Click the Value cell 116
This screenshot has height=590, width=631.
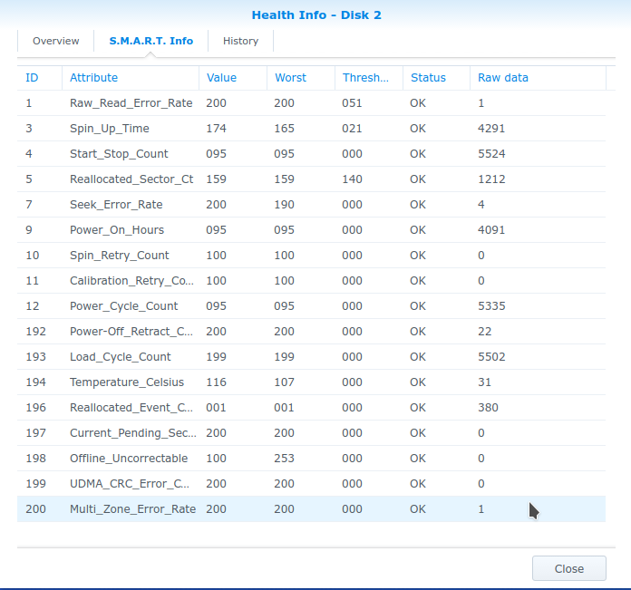point(216,382)
